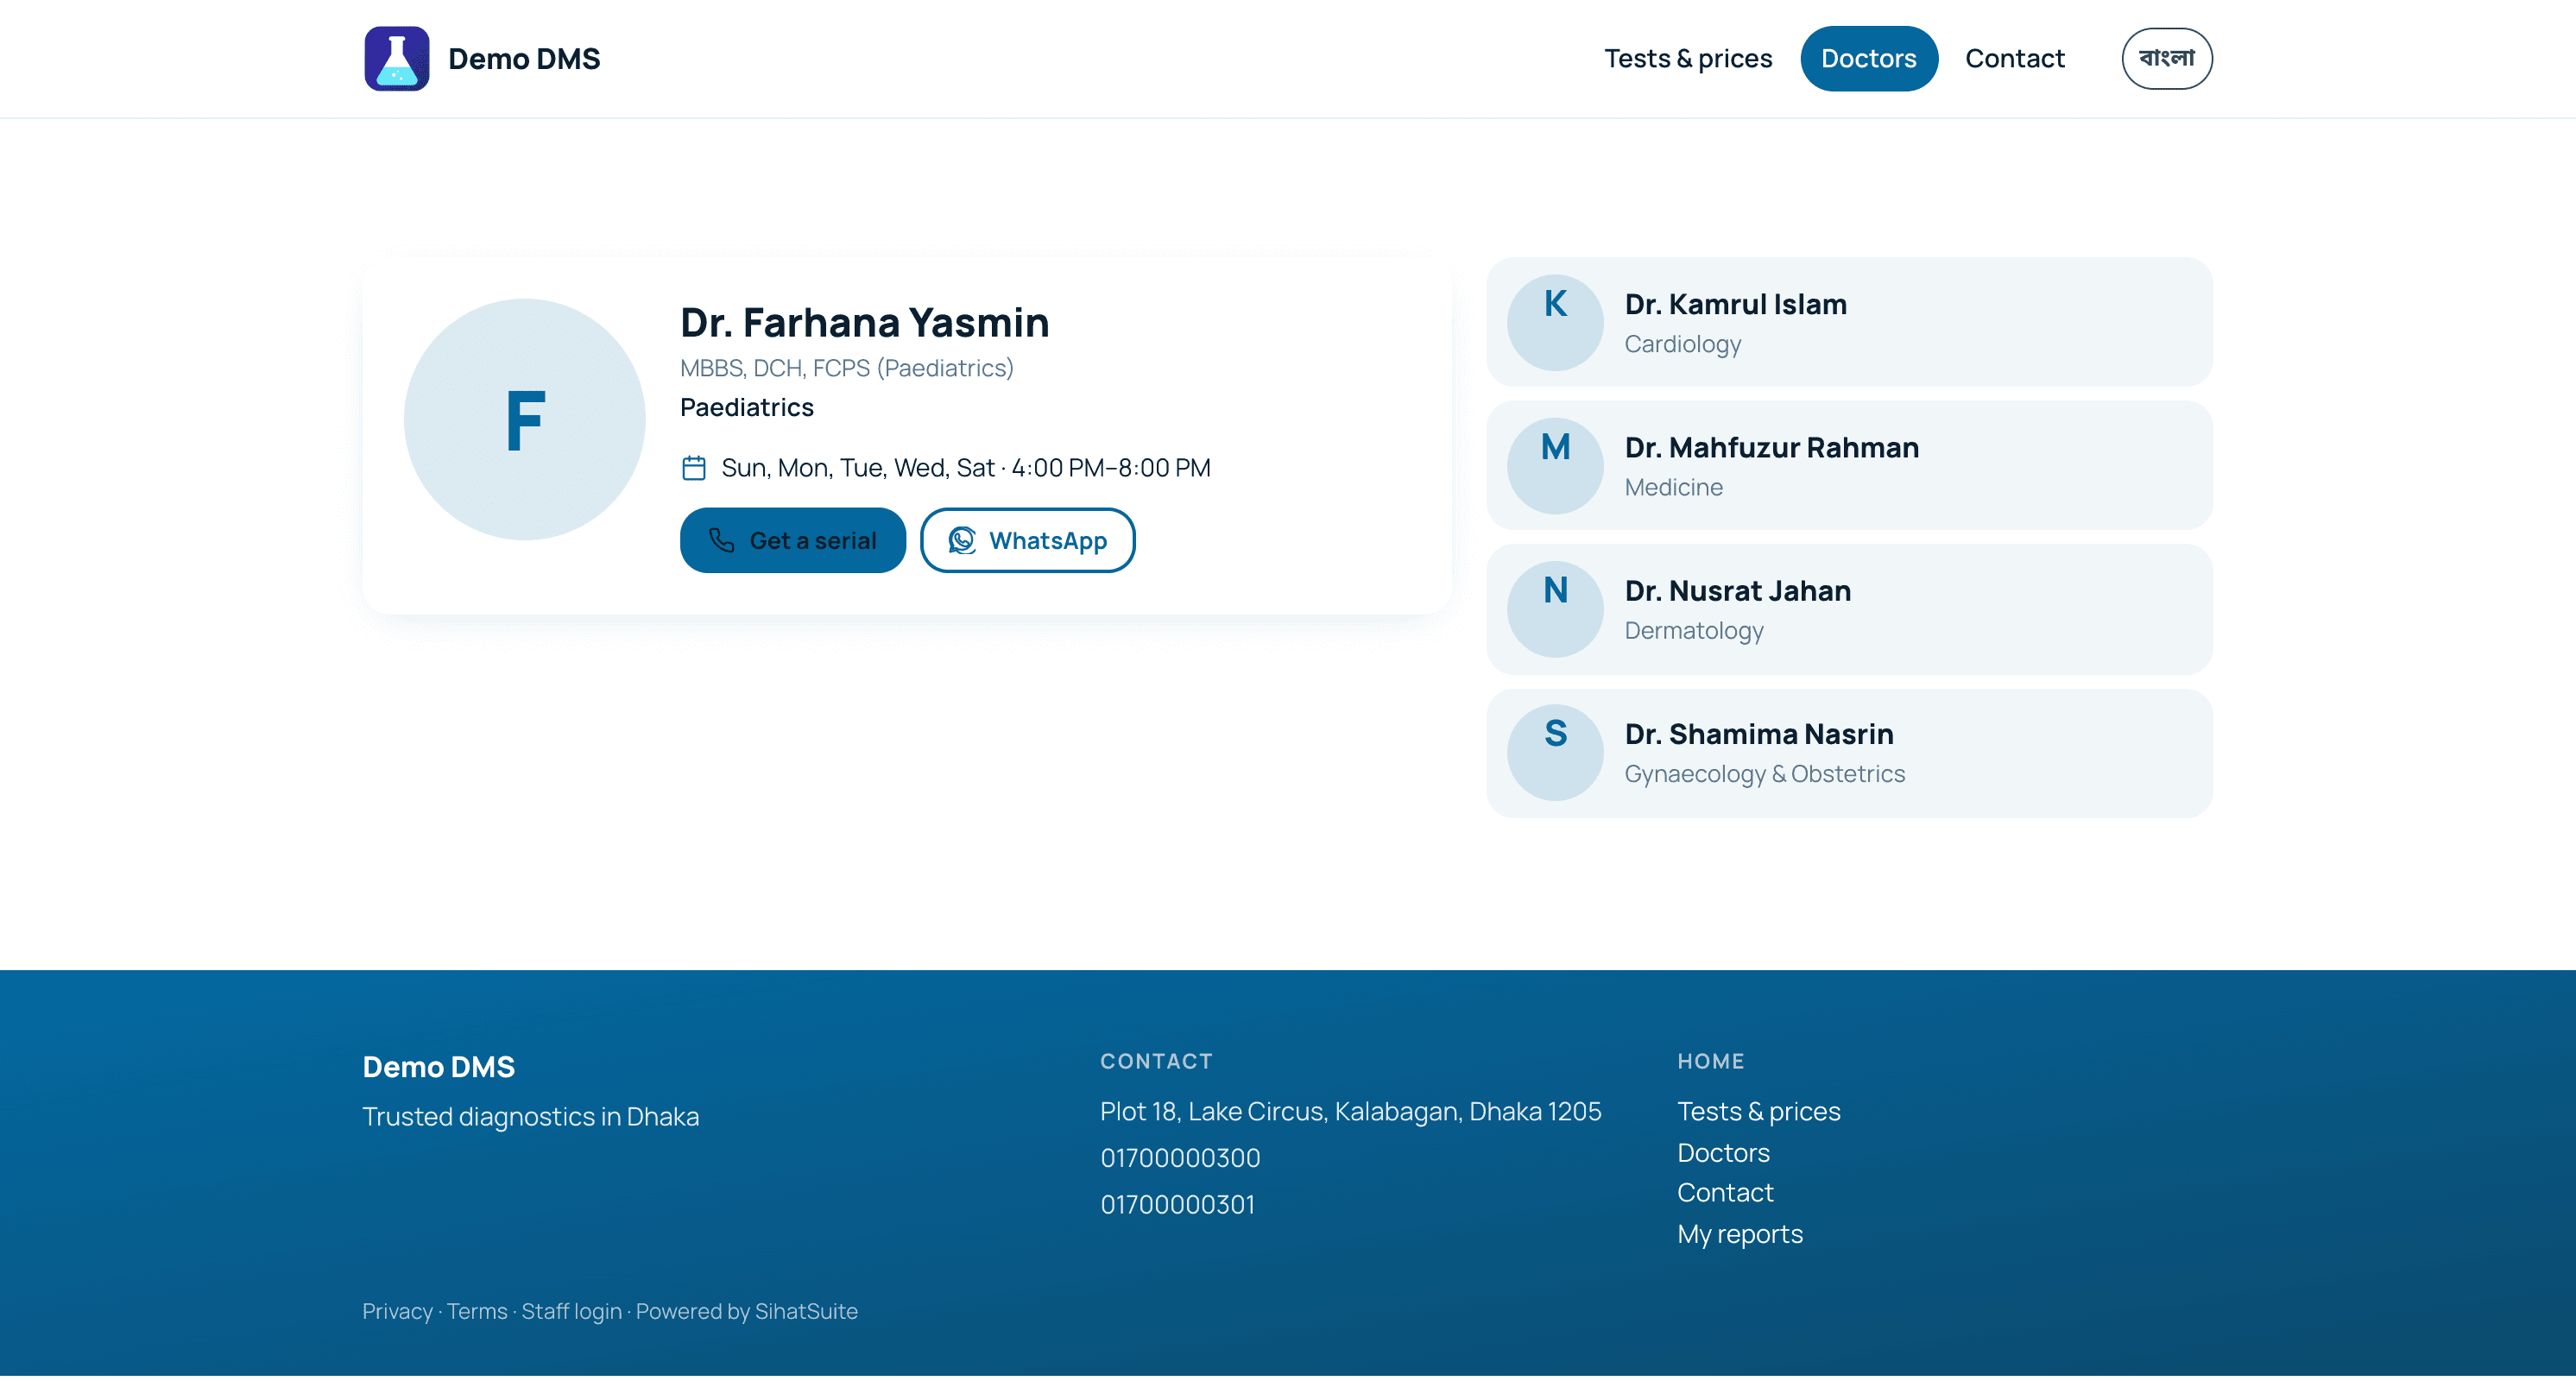Click the phone icon in Get a serial
2576x1381 pixels.
point(721,540)
